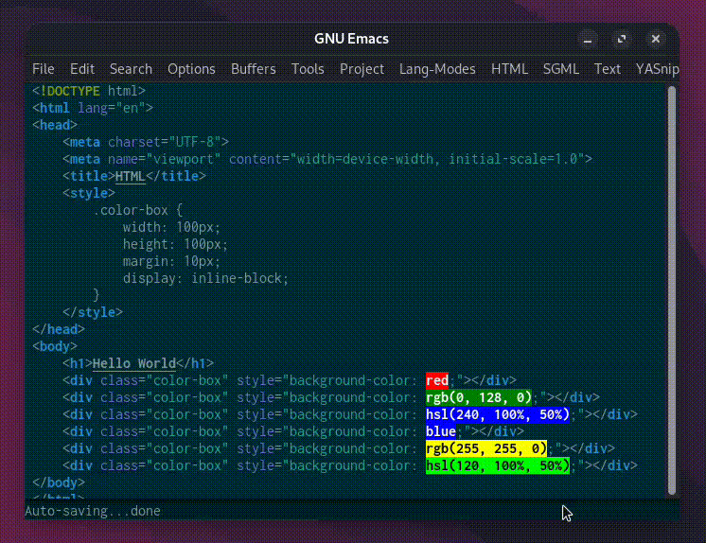The width and height of the screenshot is (706, 543).
Task: Open the Project menu
Action: pyautogui.click(x=362, y=69)
